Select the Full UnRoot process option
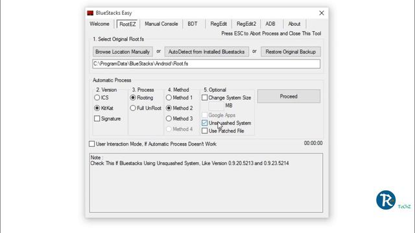The height and width of the screenshot is (233, 415). tap(133, 108)
